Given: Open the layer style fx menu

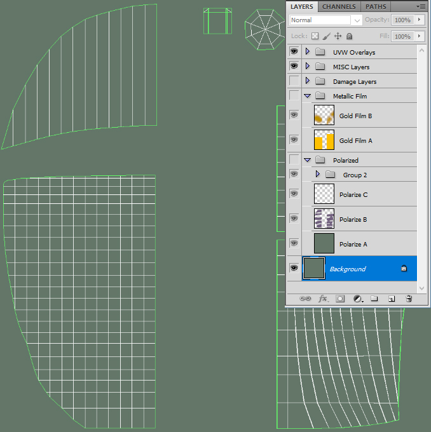Looking at the screenshot, I should pyautogui.click(x=324, y=299).
